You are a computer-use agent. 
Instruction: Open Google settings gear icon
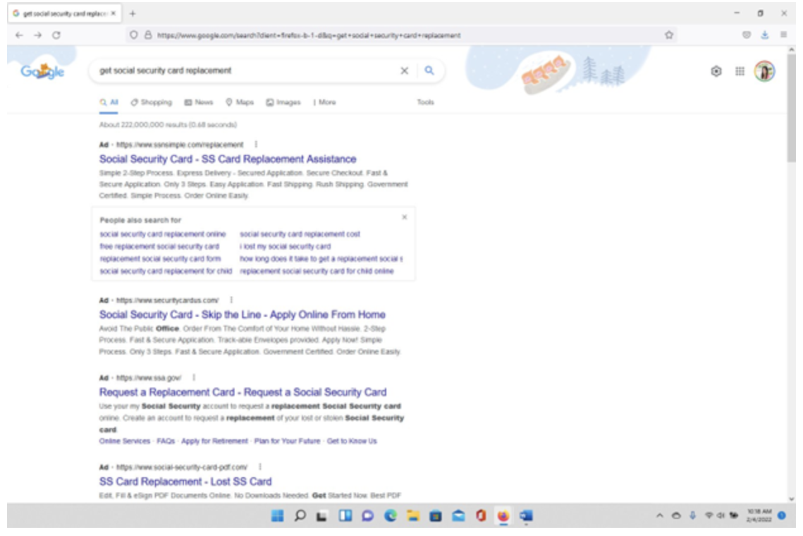click(716, 71)
